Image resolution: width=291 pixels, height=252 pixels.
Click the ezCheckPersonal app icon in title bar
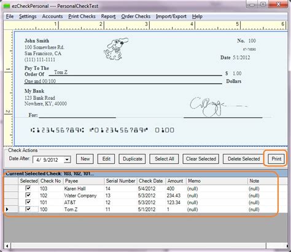tap(7, 6)
